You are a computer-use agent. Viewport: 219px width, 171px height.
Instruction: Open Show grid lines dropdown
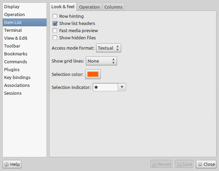click(x=101, y=61)
